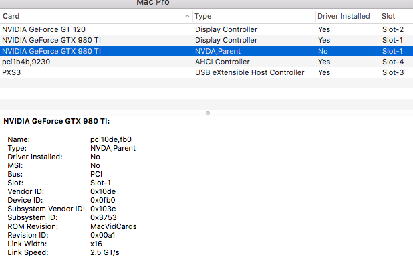Click the AHCI Controller type cell

223,62
